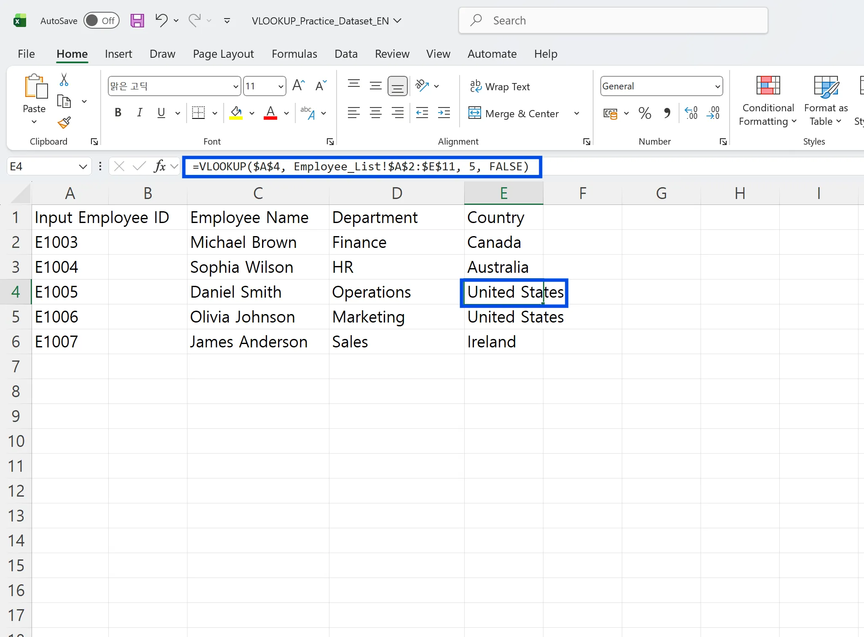Apply Percent number style
This screenshot has width=864, height=637.
point(645,113)
